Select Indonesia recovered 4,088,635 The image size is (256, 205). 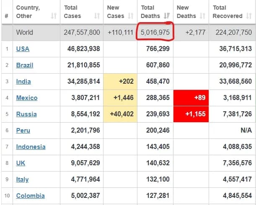(x=238, y=146)
